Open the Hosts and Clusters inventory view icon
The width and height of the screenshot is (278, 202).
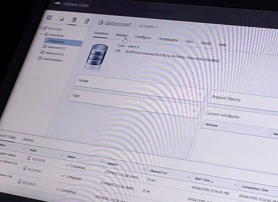pyautogui.click(x=49, y=18)
